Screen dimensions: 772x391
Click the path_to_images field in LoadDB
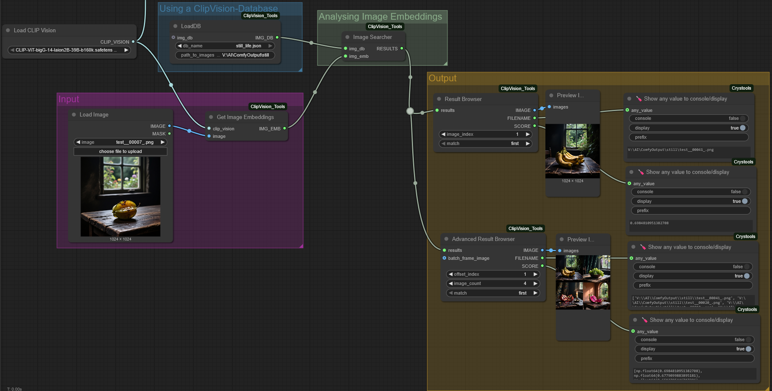click(x=225, y=55)
